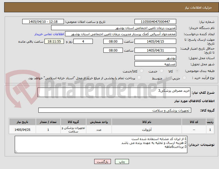Click the item name cell آنژیوکت
219x169 pixels.
coord(147,130)
